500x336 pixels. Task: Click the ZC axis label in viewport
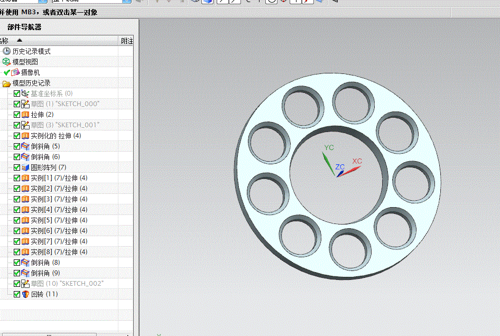click(340, 167)
